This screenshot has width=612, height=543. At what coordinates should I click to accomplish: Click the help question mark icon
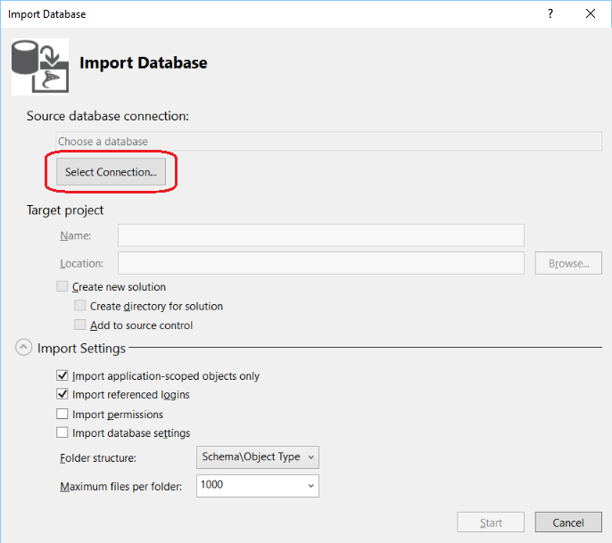(550, 14)
